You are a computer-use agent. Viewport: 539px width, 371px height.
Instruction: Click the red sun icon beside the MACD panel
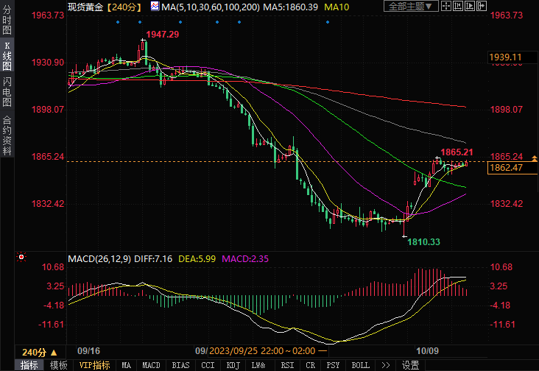(21, 257)
